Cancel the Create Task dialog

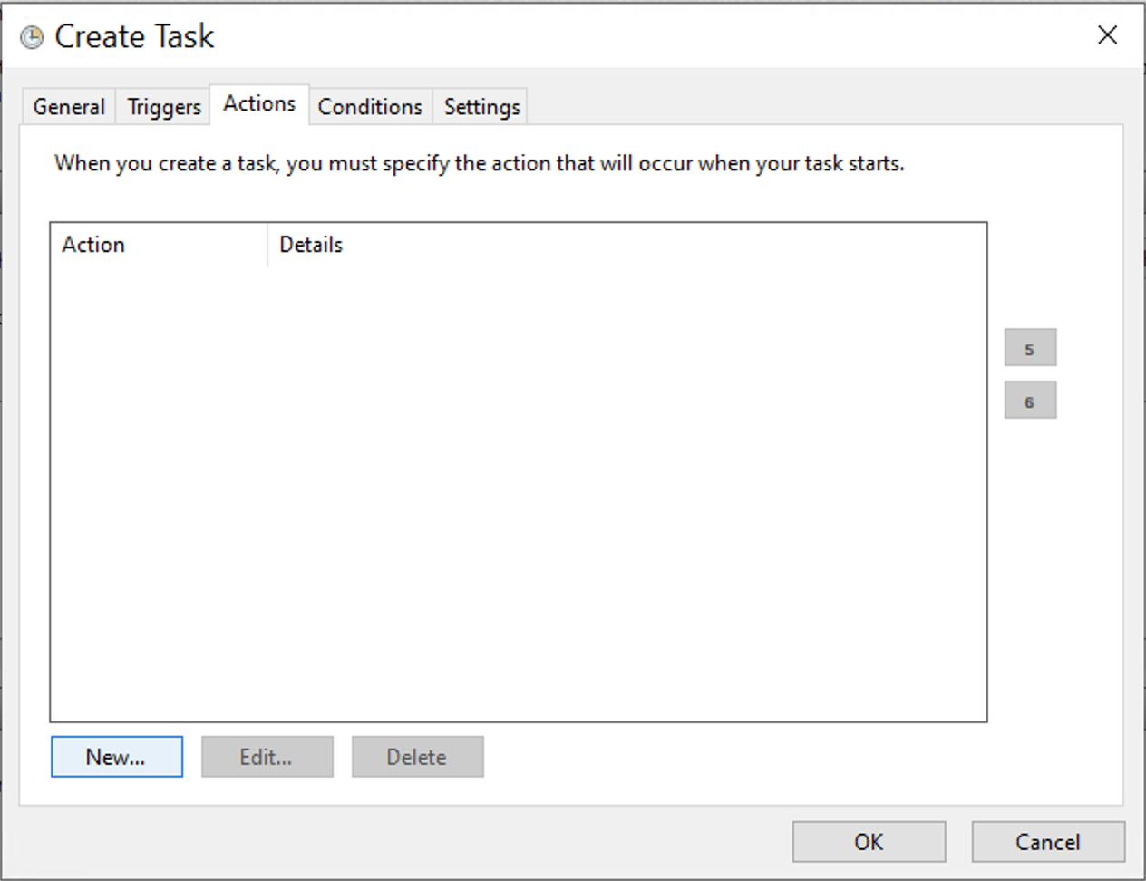tap(1048, 841)
